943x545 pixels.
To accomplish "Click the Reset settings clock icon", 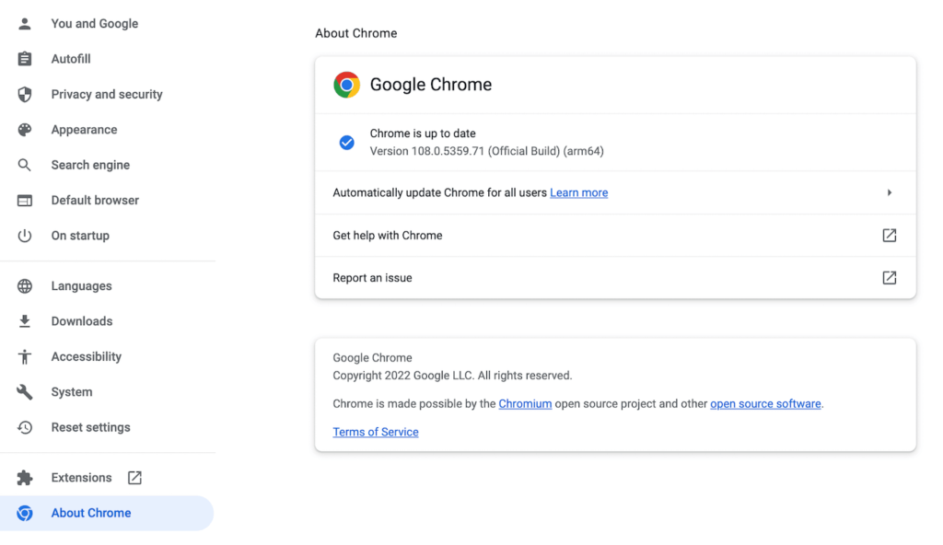I will (x=24, y=427).
